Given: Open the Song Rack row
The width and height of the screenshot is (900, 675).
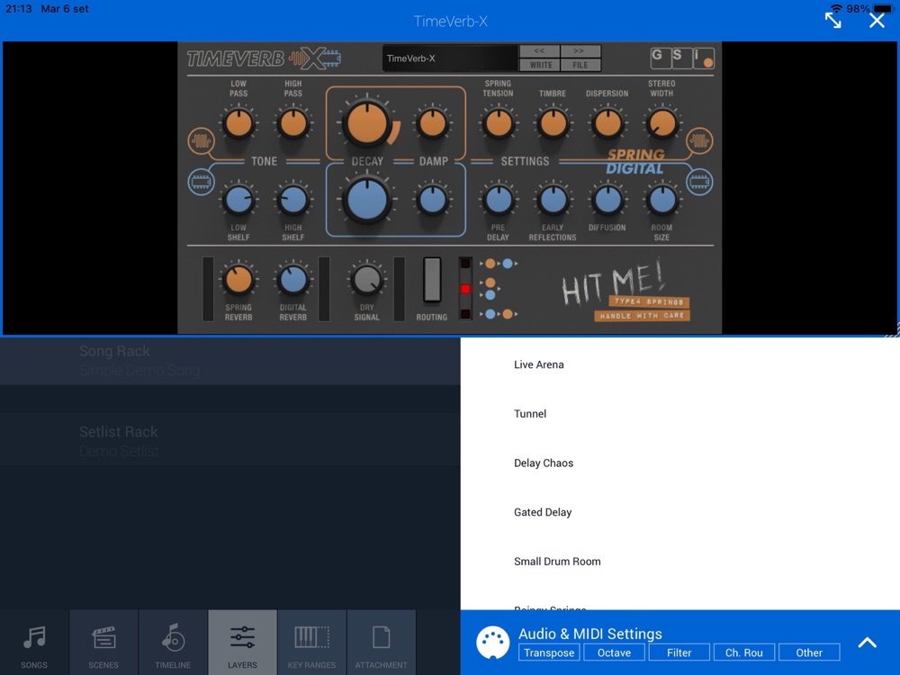Looking at the screenshot, I should (x=230, y=361).
